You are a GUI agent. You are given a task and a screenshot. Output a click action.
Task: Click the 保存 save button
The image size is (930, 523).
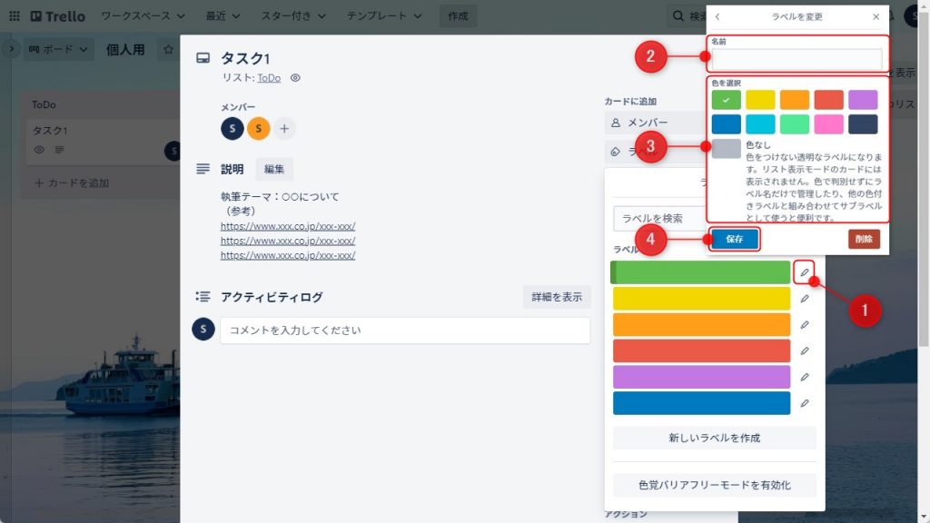(734, 239)
